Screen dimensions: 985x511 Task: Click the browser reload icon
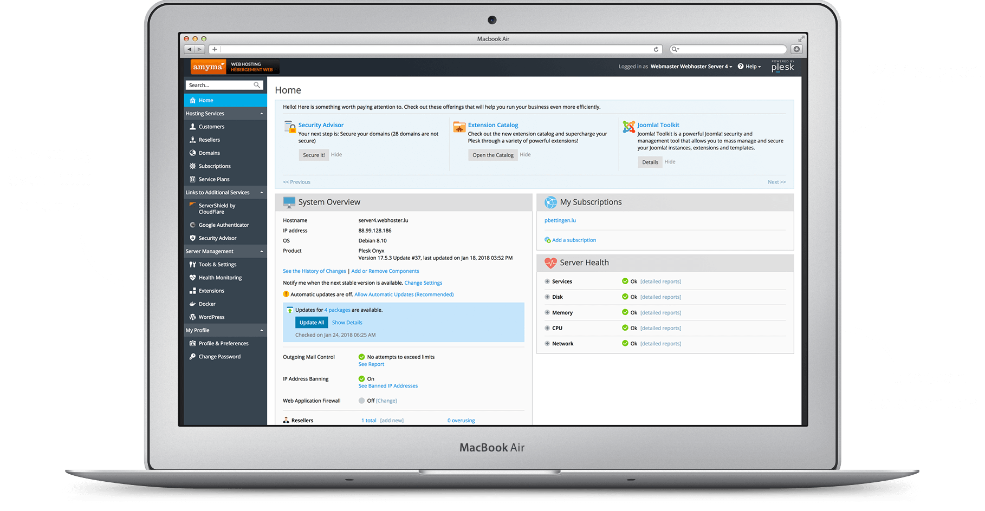click(x=656, y=49)
